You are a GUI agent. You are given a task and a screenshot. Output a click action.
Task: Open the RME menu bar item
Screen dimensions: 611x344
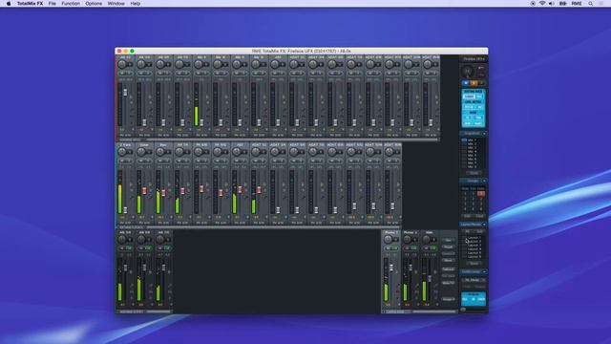[x=577, y=4]
